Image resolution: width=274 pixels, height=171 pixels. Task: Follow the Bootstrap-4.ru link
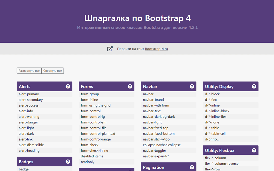tap(156, 49)
